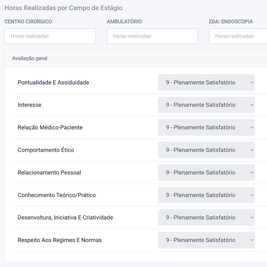Expand the Respeito Aos Regimes E Normas dropdown
The height and width of the screenshot is (267, 267).
[206, 240]
